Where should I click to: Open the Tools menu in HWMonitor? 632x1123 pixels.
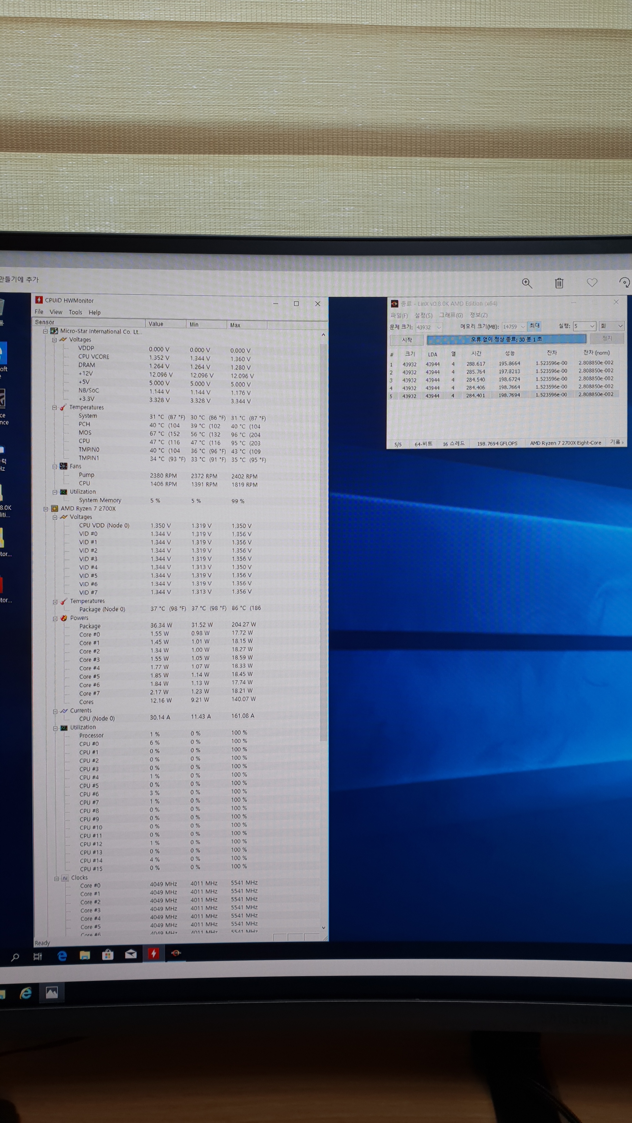click(75, 312)
